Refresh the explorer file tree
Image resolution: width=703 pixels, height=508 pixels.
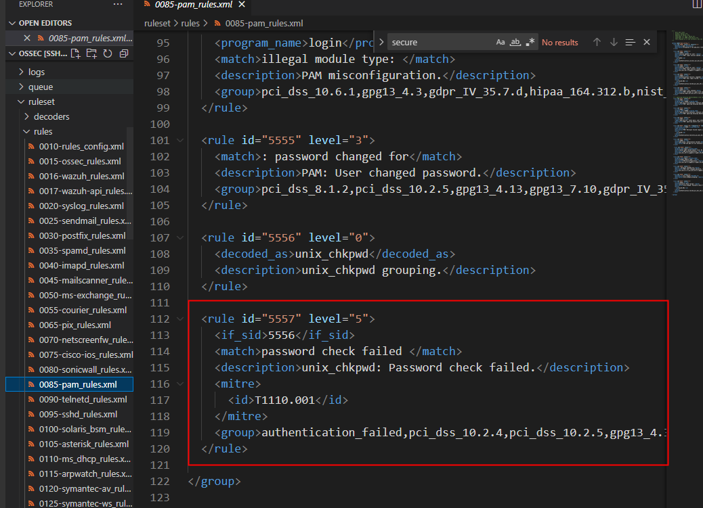click(x=108, y=53)
